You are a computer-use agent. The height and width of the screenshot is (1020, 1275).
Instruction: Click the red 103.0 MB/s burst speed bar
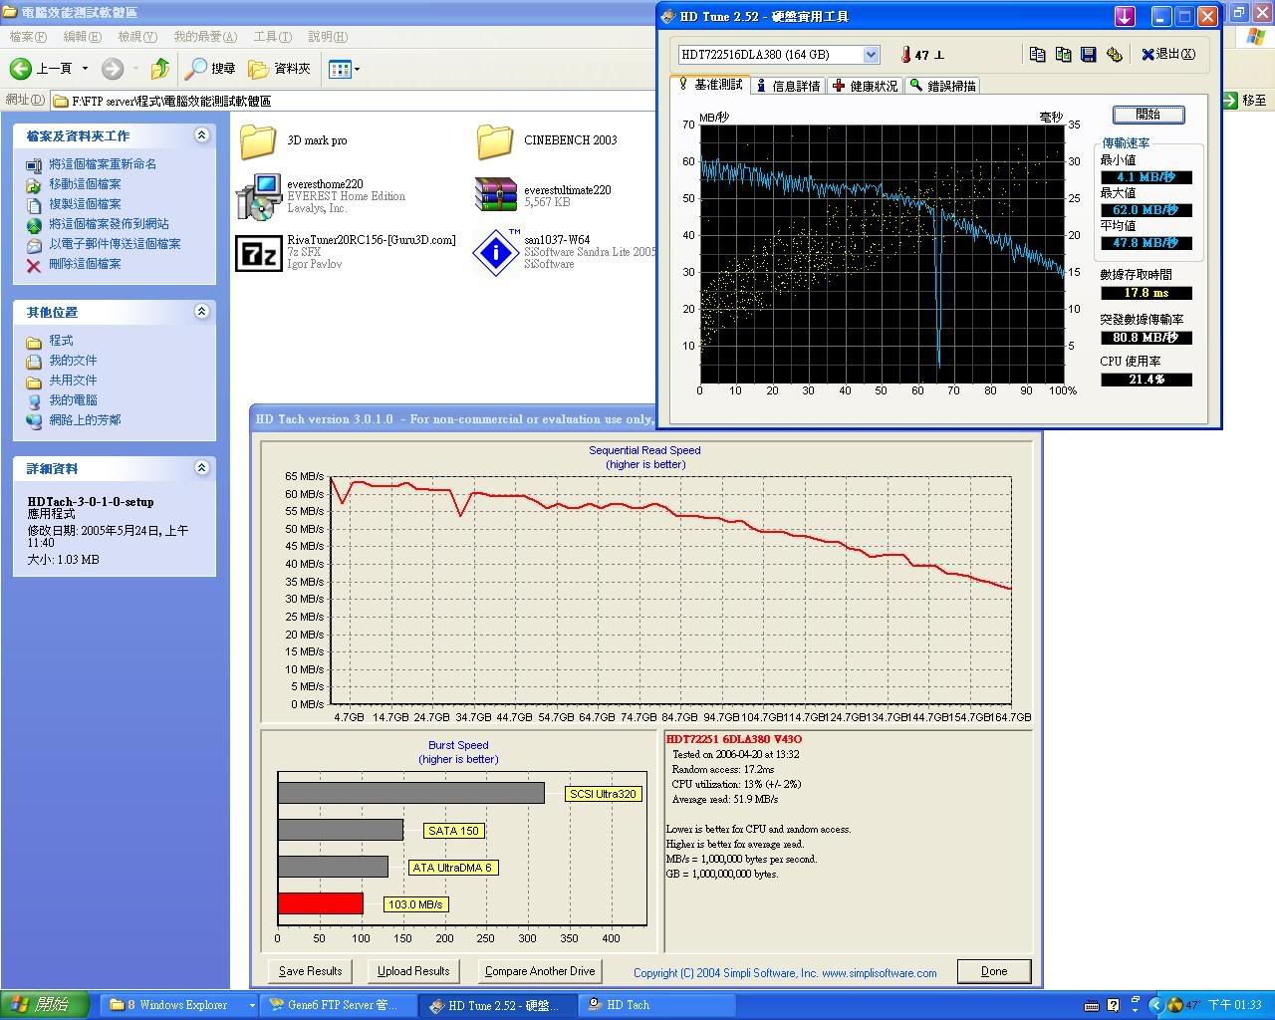click(321, 903)
